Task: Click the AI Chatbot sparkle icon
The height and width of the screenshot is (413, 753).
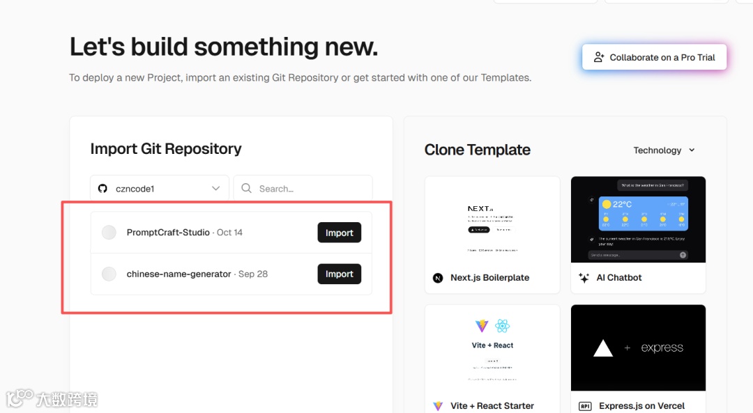Action: pyautogui.click(x=584, y=278)
